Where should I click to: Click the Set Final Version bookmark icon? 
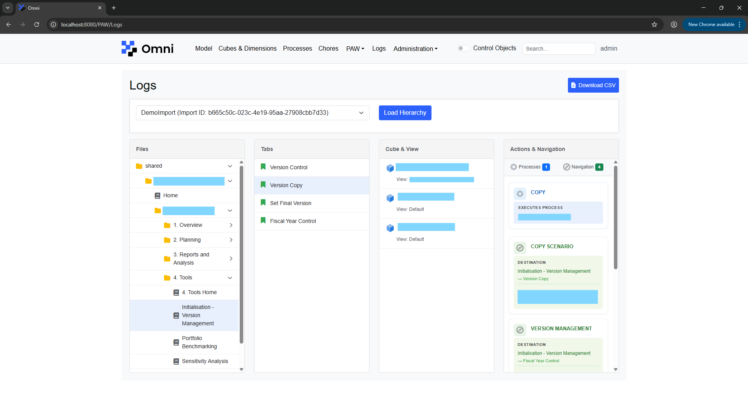[x=263, y=203]
